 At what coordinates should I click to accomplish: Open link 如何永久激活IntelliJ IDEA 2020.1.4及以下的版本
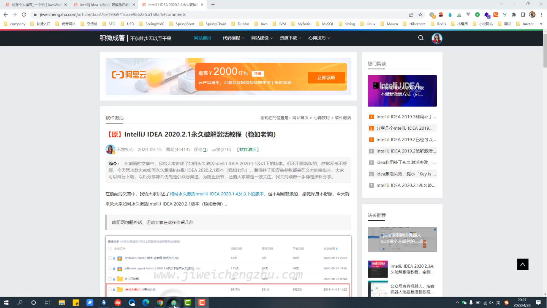click(217, 194)
